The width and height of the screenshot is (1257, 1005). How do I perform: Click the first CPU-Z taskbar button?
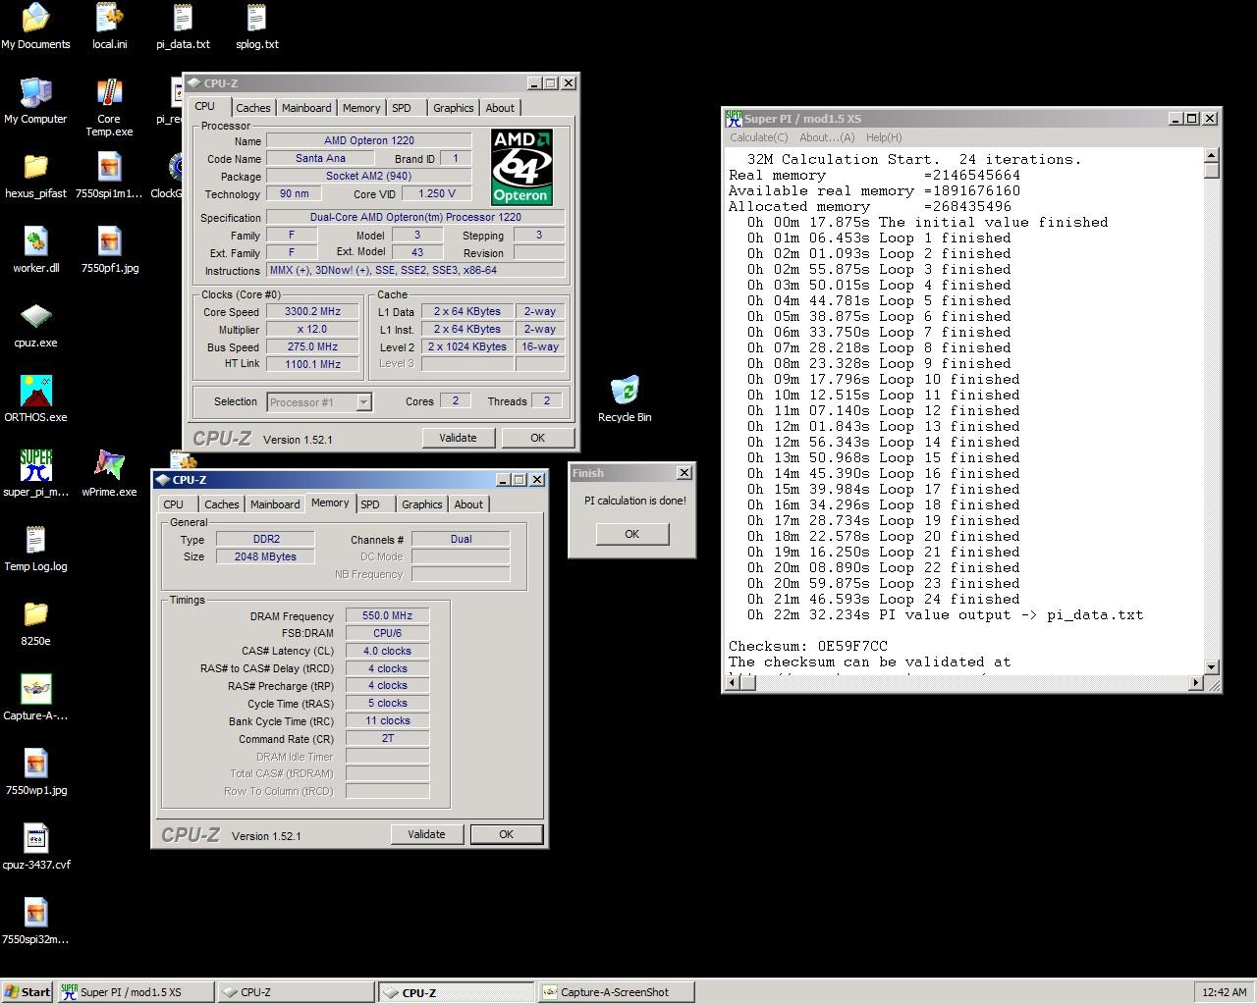pyautogui.click(x=297, y=992)
